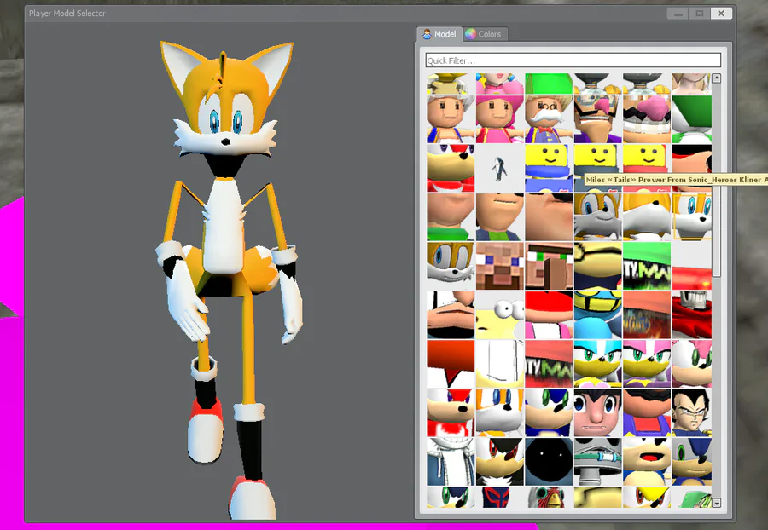The width and height of the screenshot is (768, 530).
Task: Select Knuckles model with red-white chest
Action: pos(451,412)
